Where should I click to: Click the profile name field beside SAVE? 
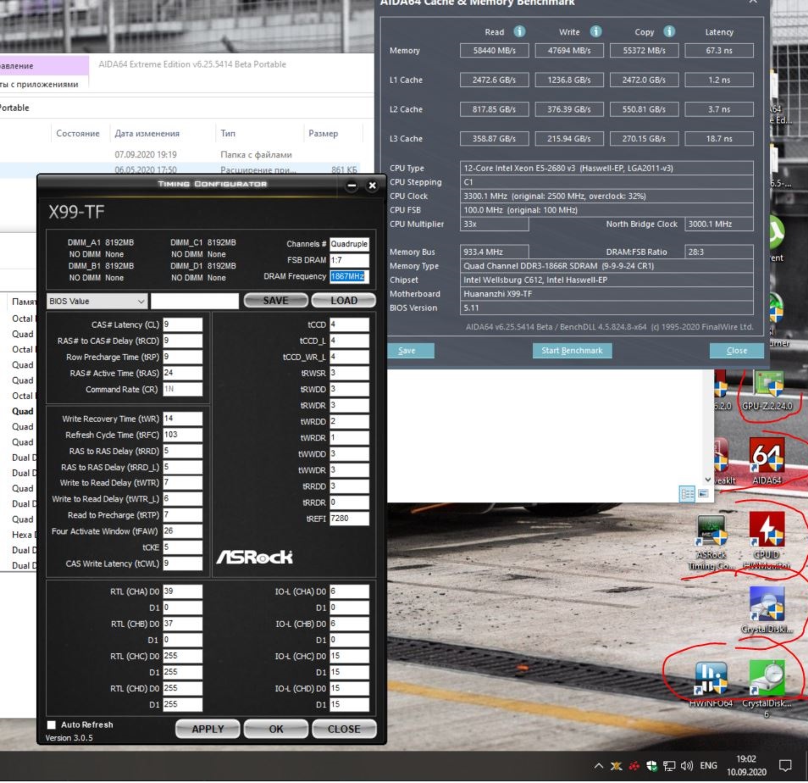(195, 302)
